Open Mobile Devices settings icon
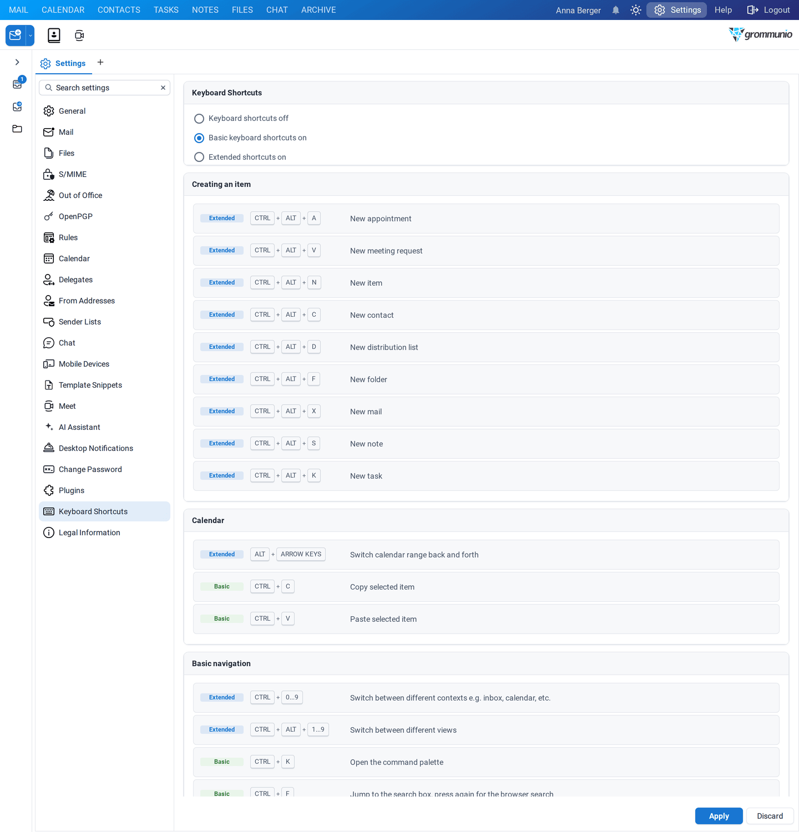 click(x=49, y=364)
